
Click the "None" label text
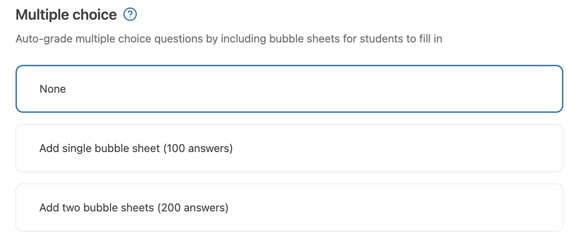[53, 89]
